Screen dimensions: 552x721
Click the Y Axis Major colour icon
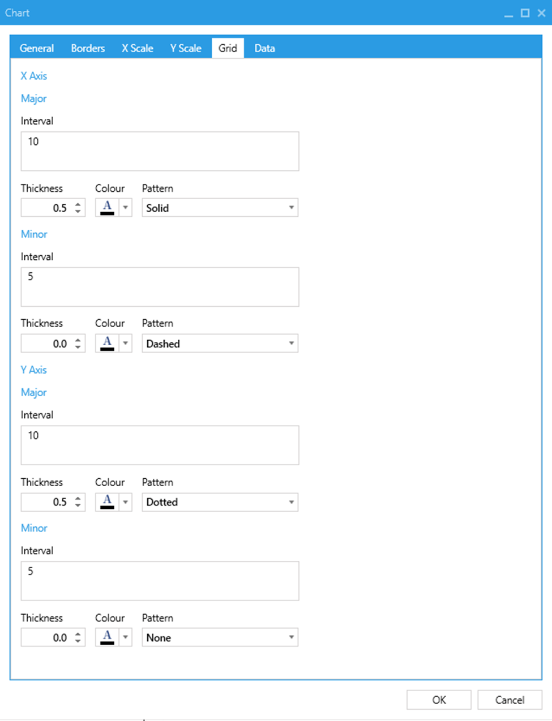(107, 502)
